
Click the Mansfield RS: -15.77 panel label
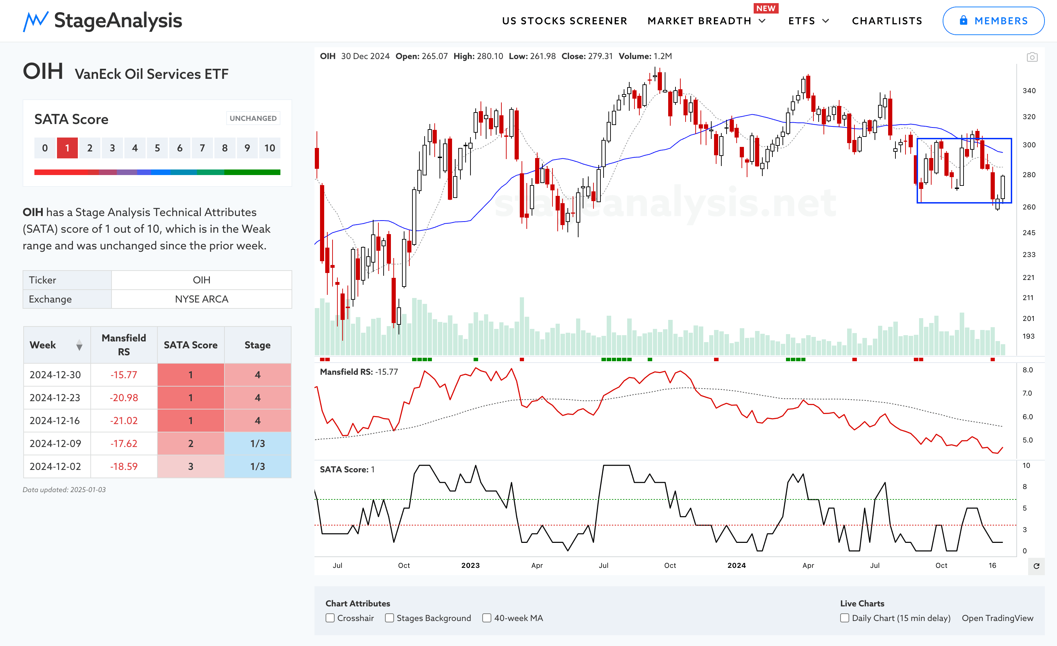[359, 372]
